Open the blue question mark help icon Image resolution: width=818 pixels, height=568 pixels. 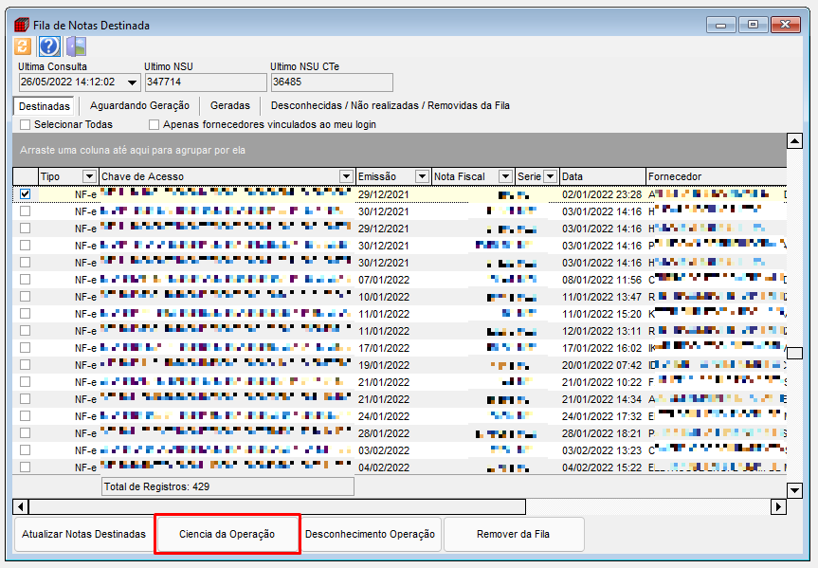click(x=49, y=46)
